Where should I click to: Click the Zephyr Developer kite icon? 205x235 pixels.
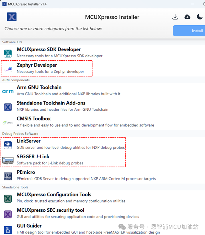tap(8, 69)
